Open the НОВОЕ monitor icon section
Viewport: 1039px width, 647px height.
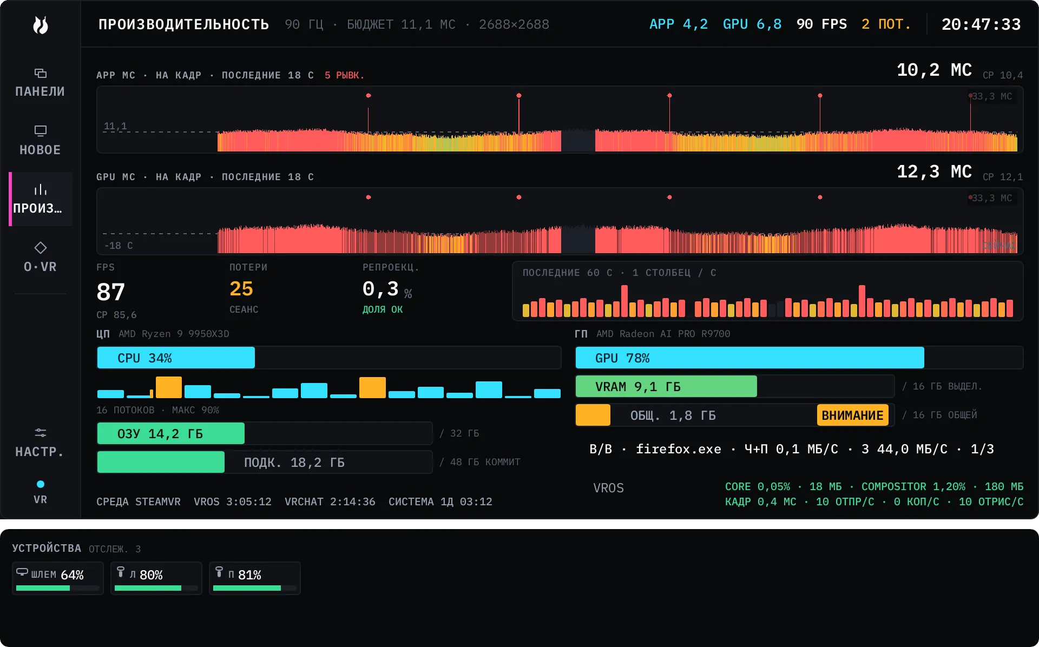(40, 141)
